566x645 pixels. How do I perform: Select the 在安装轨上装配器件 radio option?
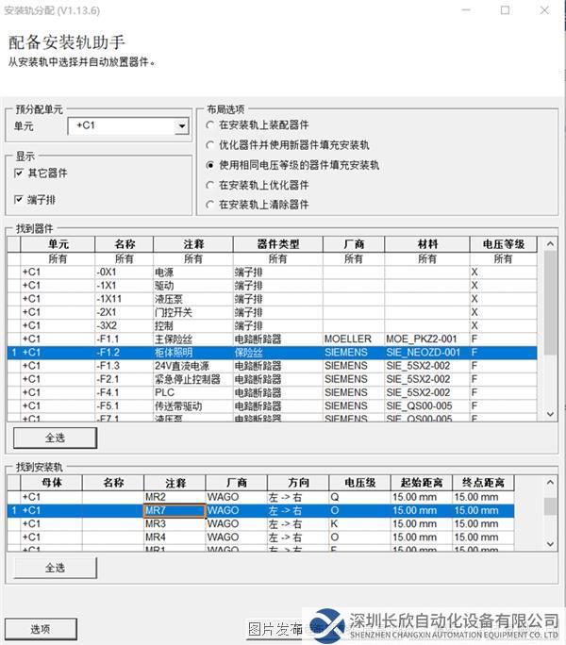coord(210,125)
